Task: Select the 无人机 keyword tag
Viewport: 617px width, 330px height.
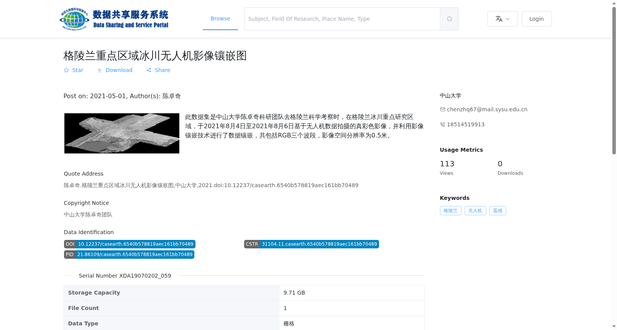Action: (475, 211)
